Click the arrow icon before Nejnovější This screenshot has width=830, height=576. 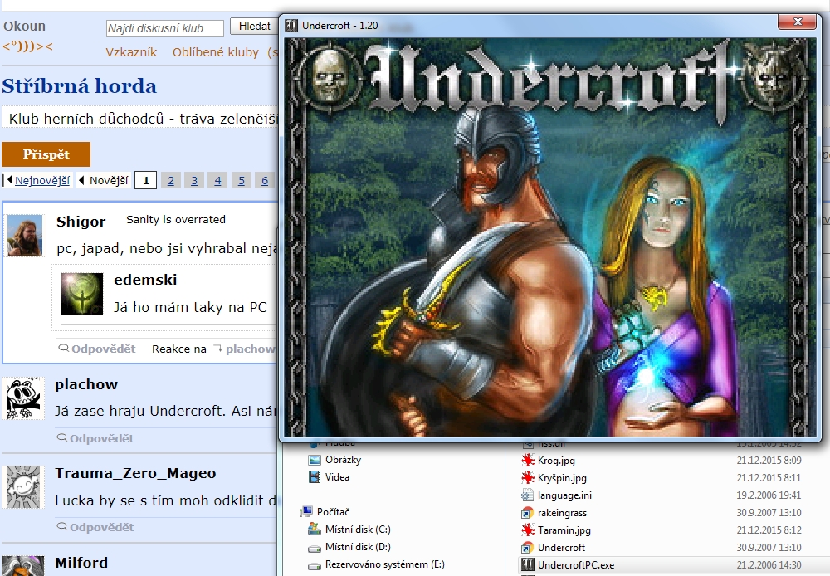8,181
